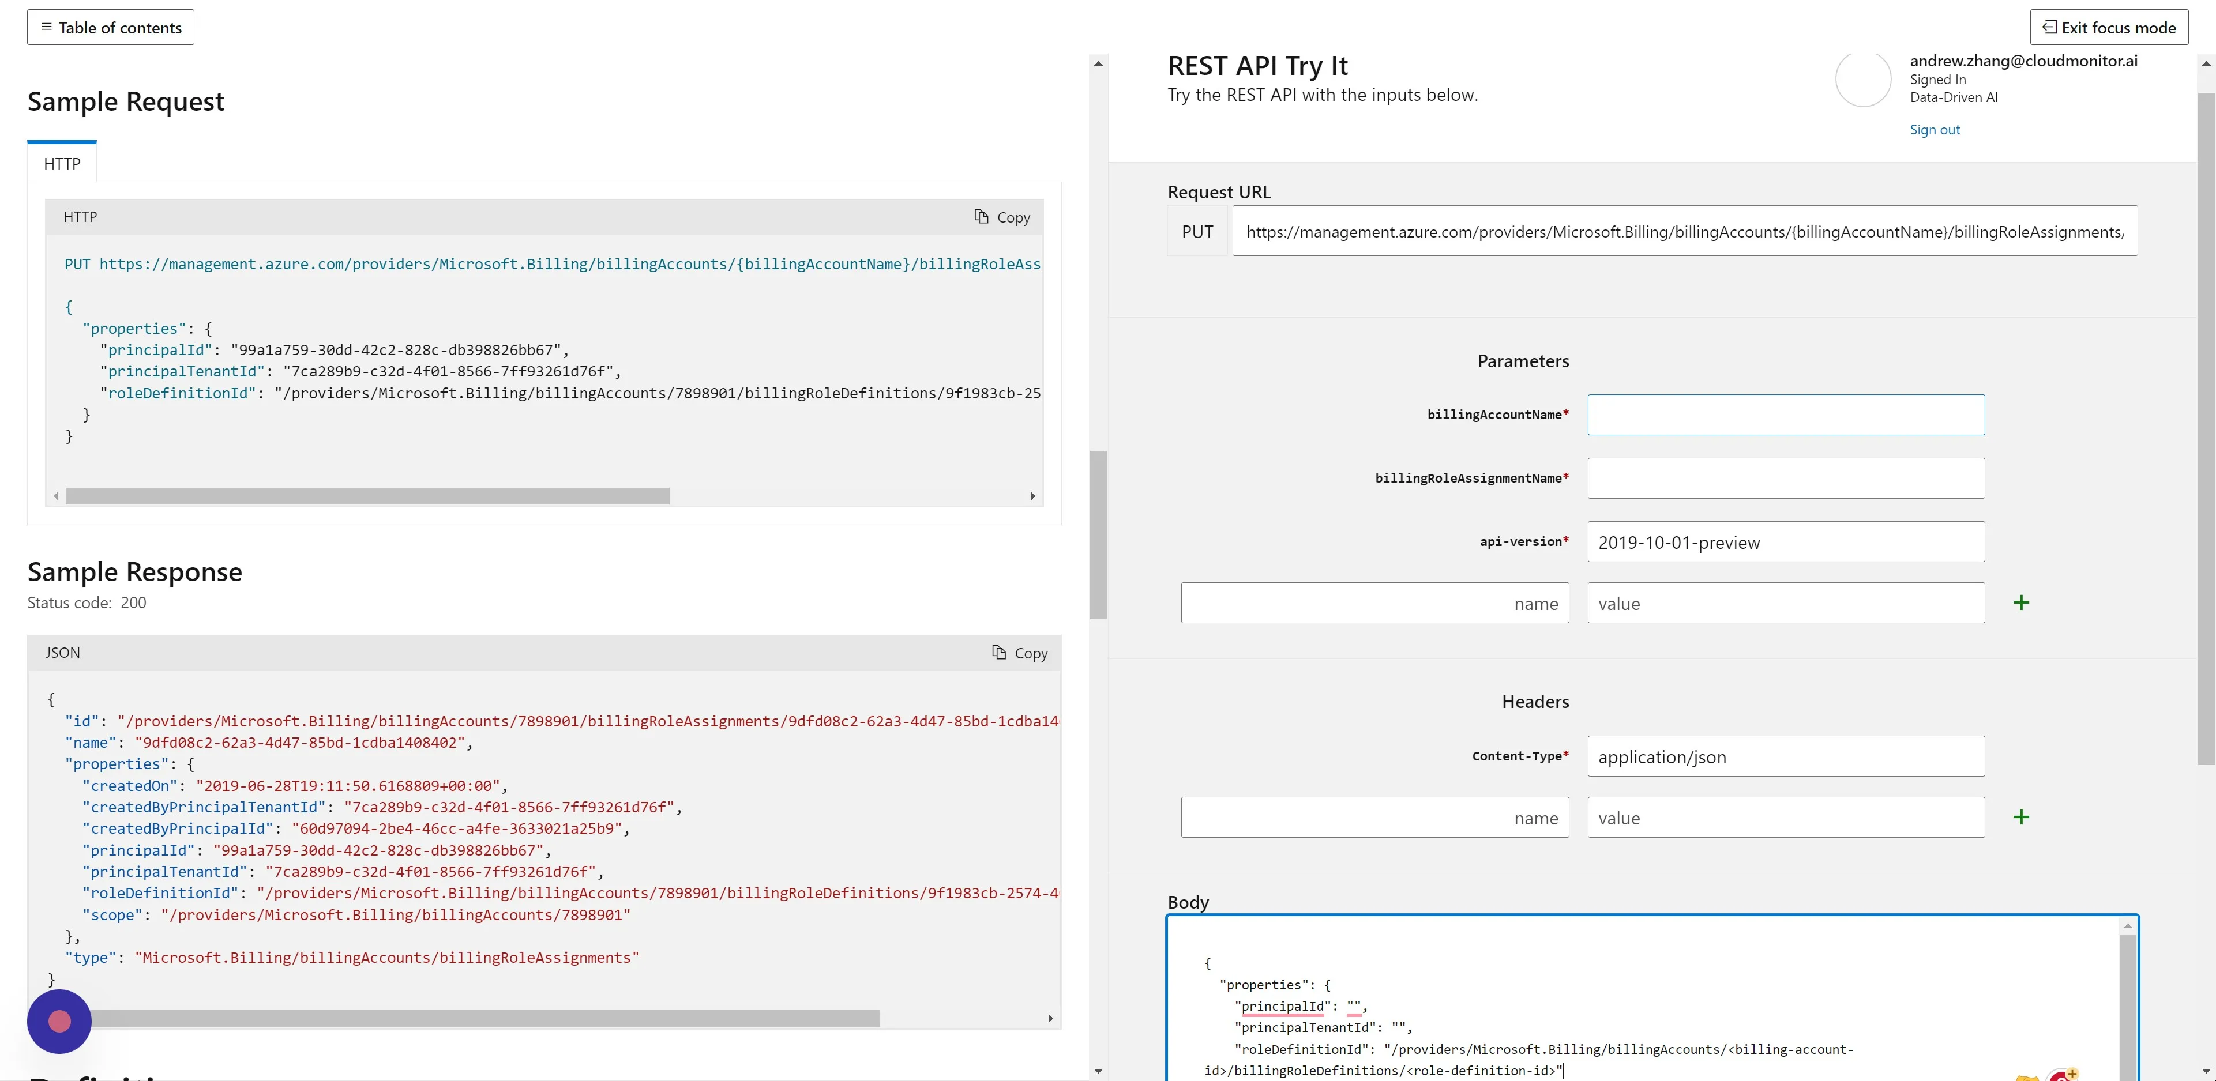Viewport: 2216px width, 1081px height.
Task: Click right panel vertical scrollbar thumb
Action: click(2207, 428)
